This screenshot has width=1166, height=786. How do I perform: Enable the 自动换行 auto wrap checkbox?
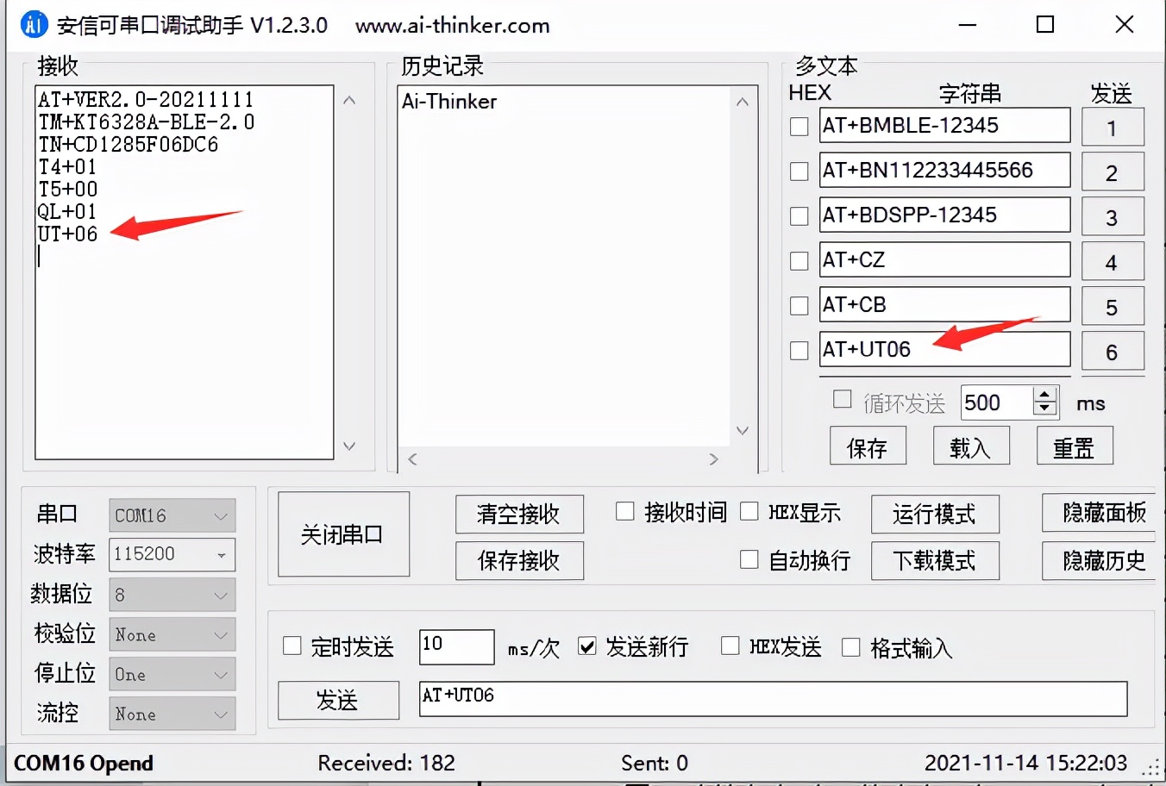749,559
